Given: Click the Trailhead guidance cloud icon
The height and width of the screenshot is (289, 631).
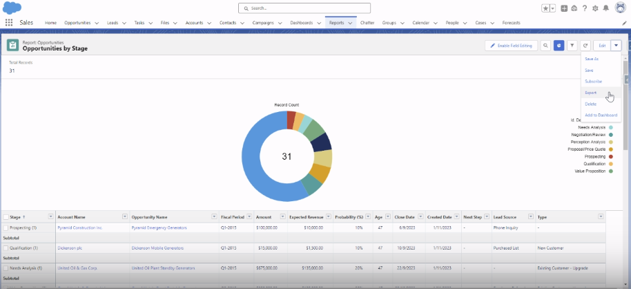Looking at the screenshot, I should pyautogui.click(x=574, y=8).
